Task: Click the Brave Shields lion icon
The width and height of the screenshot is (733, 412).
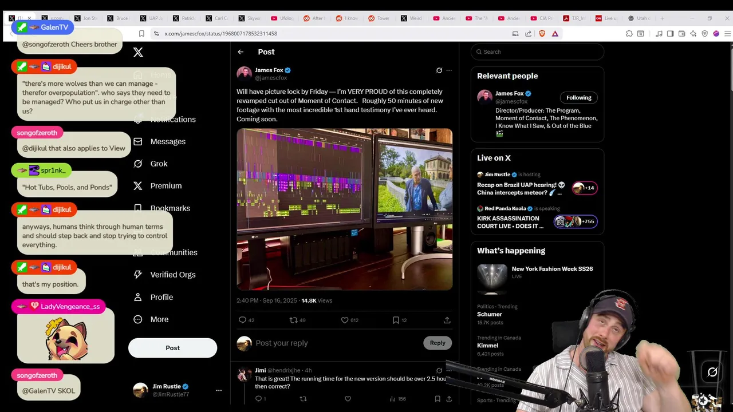Action: pos(542,34)
